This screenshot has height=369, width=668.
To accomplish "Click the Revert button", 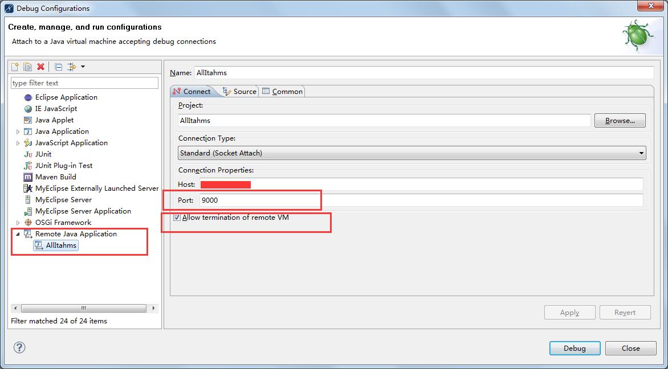I will click(x=625, y=313).
